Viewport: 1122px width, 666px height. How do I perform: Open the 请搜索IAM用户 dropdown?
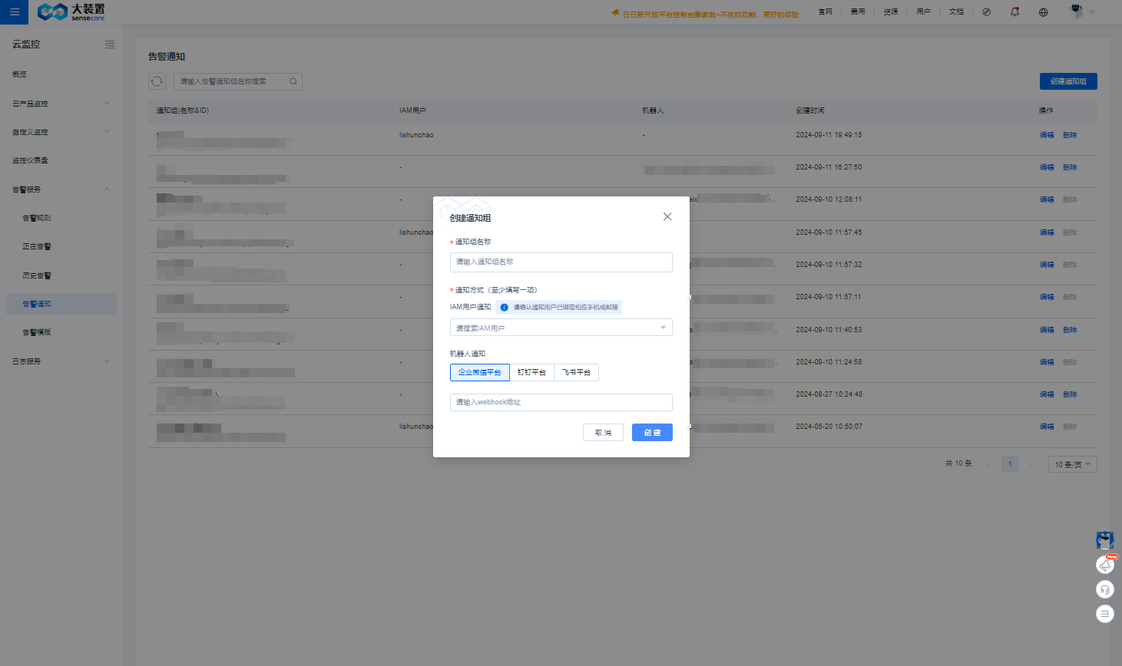click(x=561, y=328)
